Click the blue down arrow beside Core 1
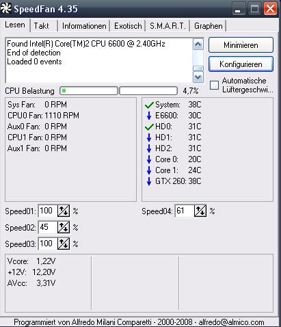The image size is (281, 327). (x=149, y=170)
